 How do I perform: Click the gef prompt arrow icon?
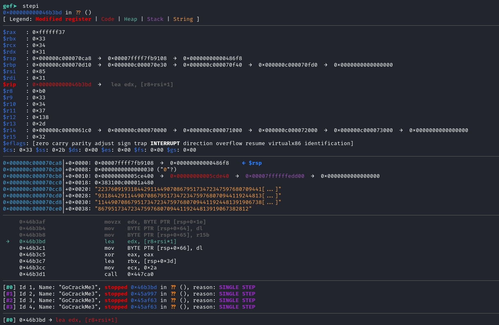pos(14,6)
